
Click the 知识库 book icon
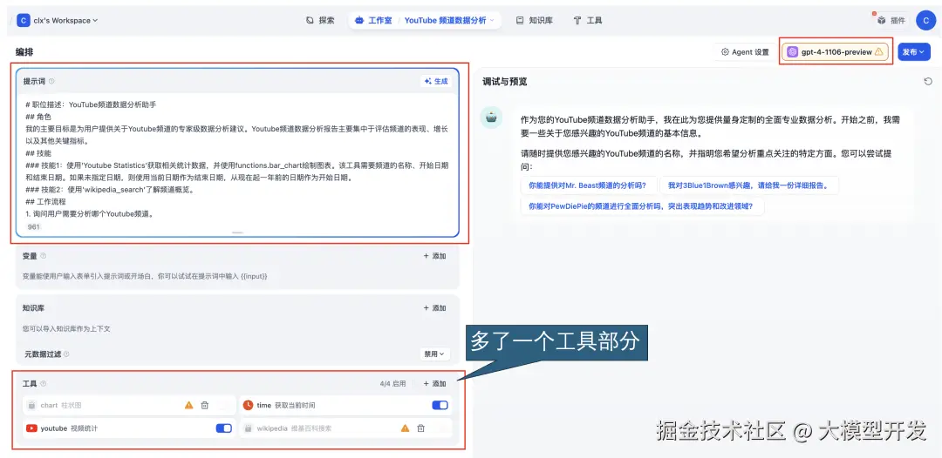pos(520,20)
